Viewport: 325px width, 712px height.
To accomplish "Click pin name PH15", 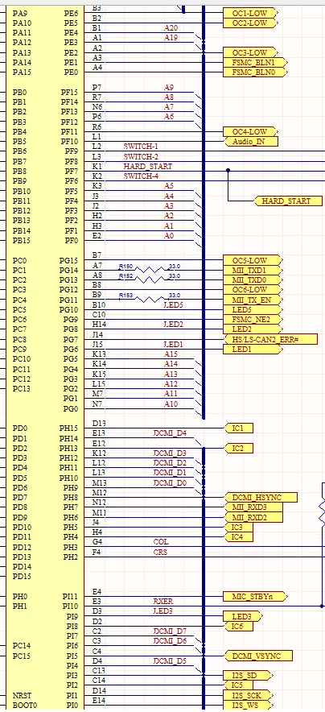I will pyautogui.click(x=69, y=428).
